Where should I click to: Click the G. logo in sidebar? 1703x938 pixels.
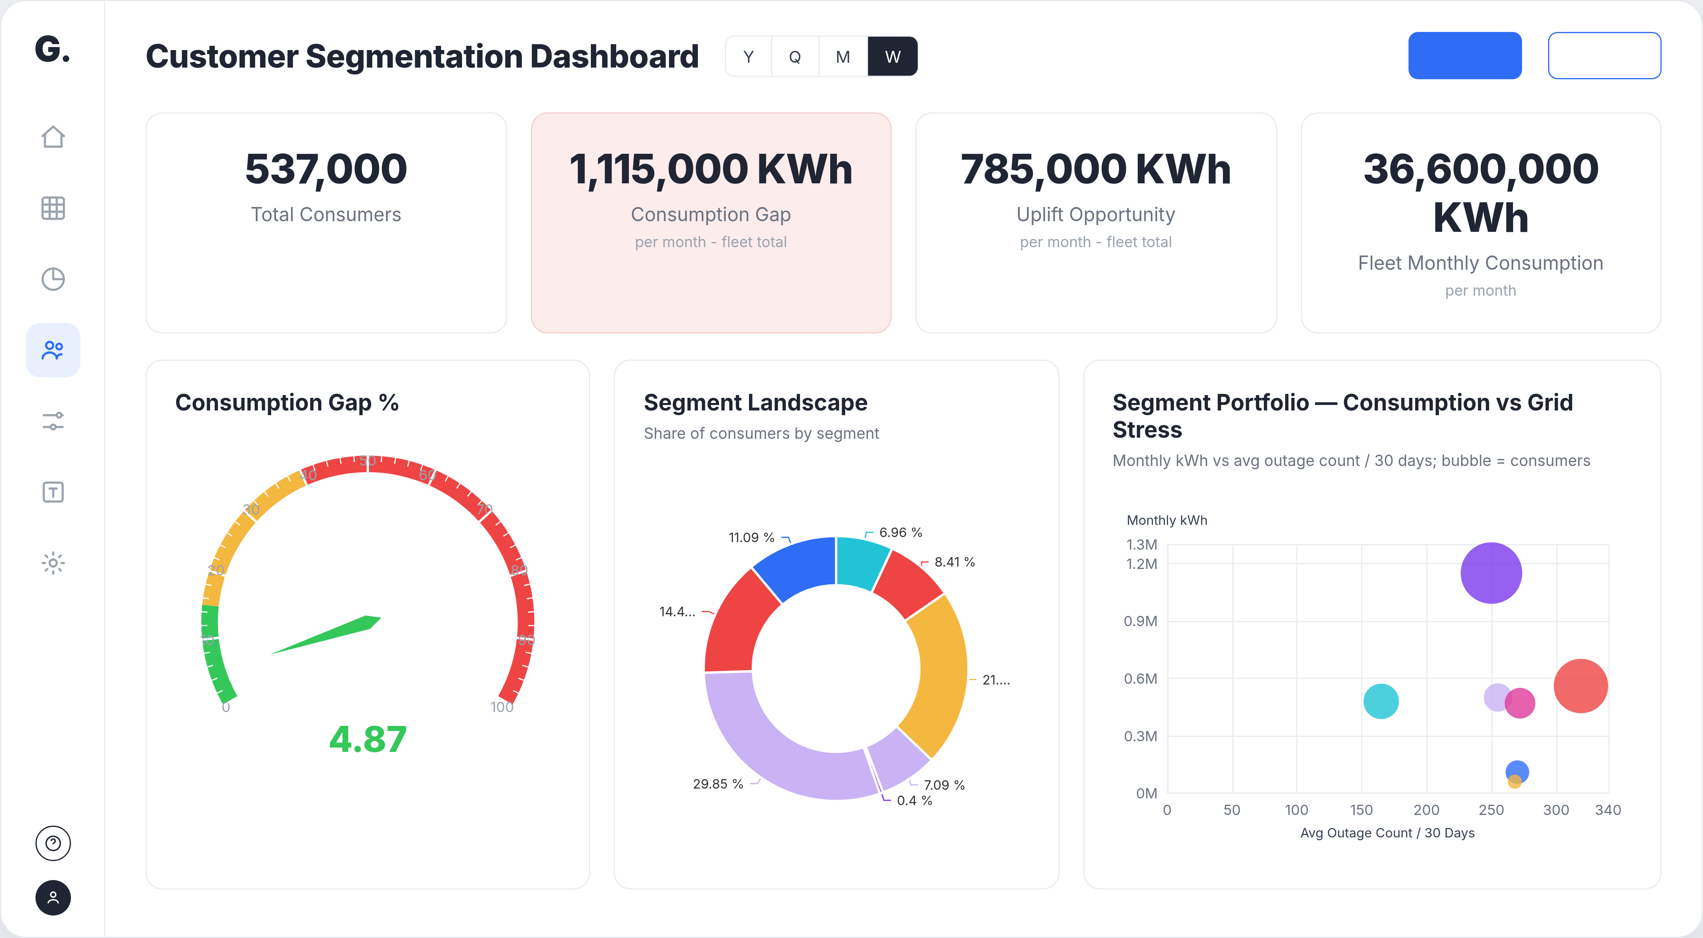point(52,50)
